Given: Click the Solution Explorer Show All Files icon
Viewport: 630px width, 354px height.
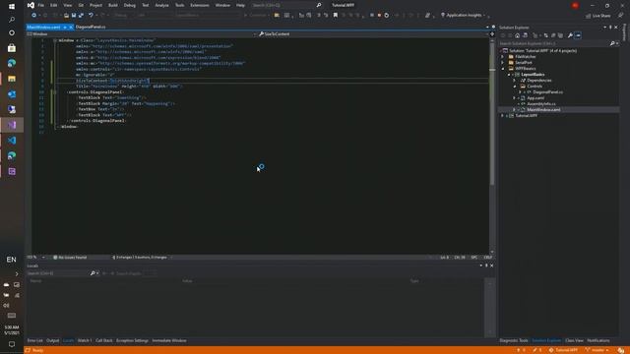Looking at the screenshot, I should [560, 35].
